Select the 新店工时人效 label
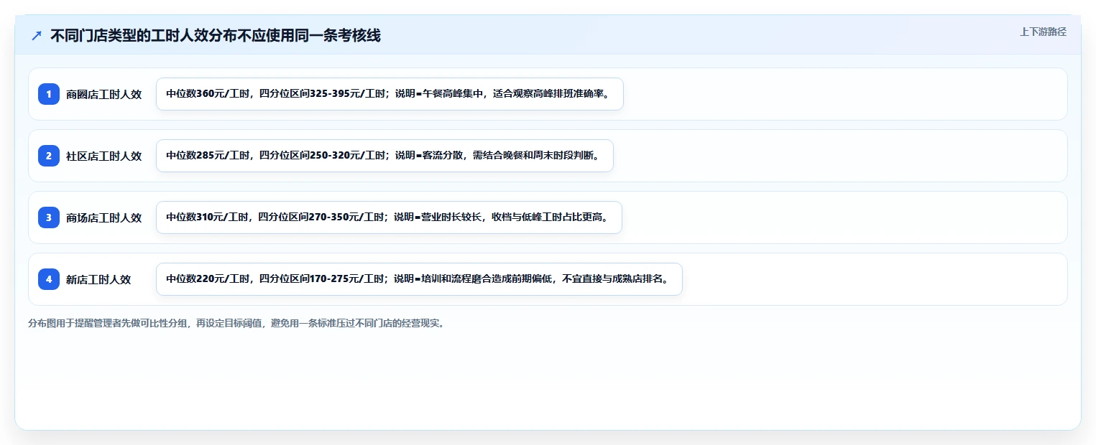Screen dimensions: 1096x445 (x=98, y=279)
